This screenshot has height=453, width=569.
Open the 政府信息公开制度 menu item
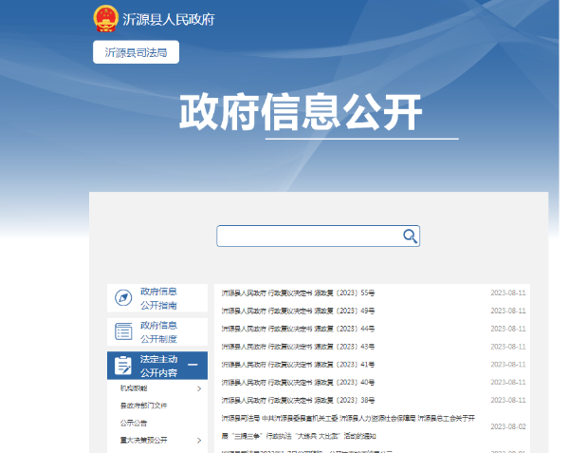[158, 331]
